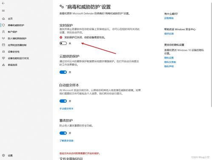Click the gears icon beside page title
212x160 pixels.
62,6
